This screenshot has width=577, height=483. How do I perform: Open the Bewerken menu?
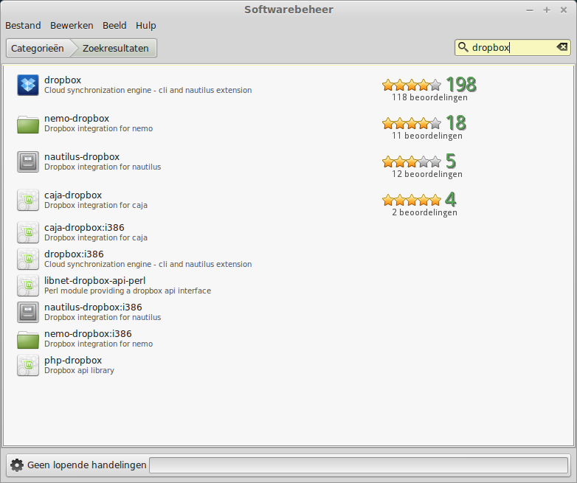[x=72, y=25]
